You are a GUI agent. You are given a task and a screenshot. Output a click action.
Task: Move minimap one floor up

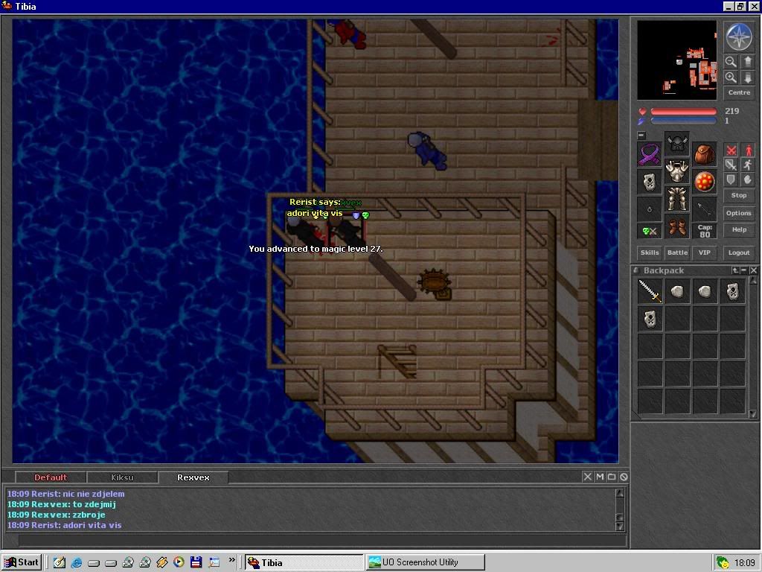click(x=747, y=61)
